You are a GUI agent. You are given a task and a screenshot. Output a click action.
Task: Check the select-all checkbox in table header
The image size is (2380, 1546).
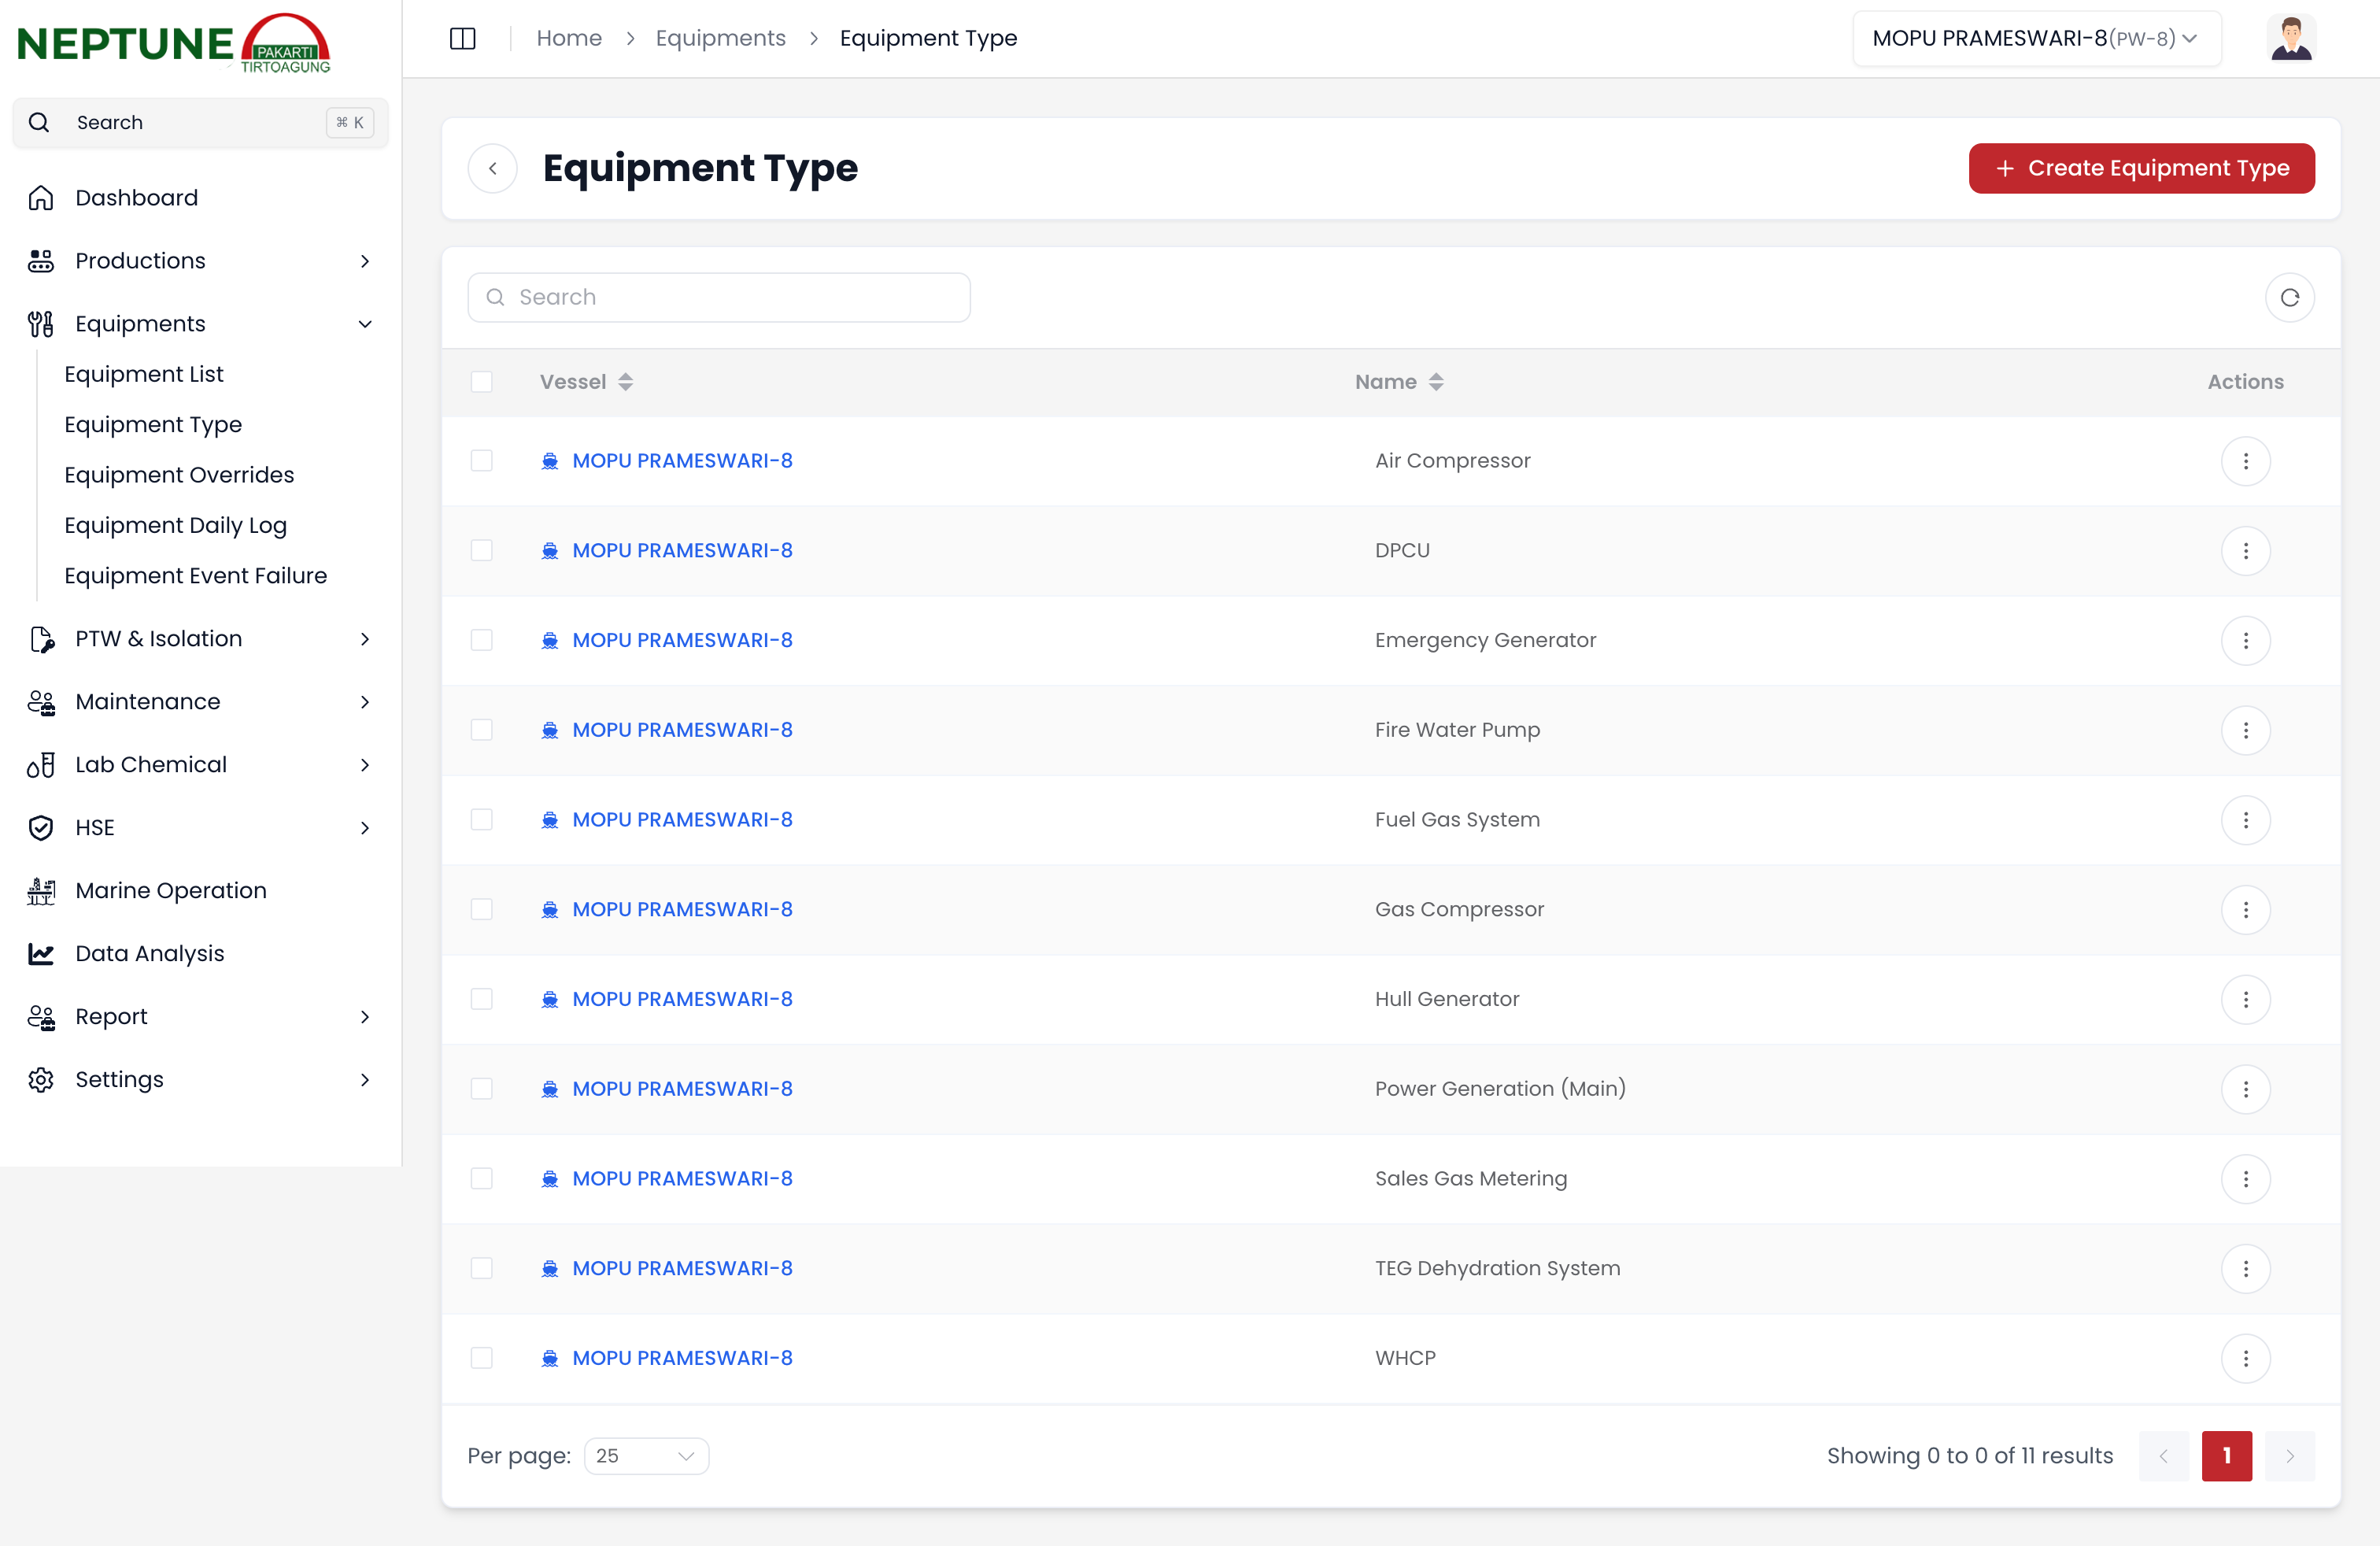(482, 382)
